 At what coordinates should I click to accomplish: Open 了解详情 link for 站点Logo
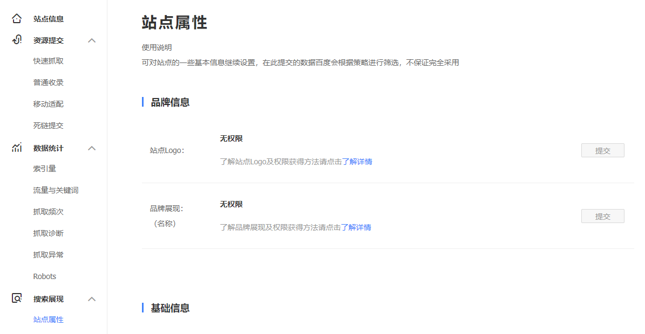[357, 162]
